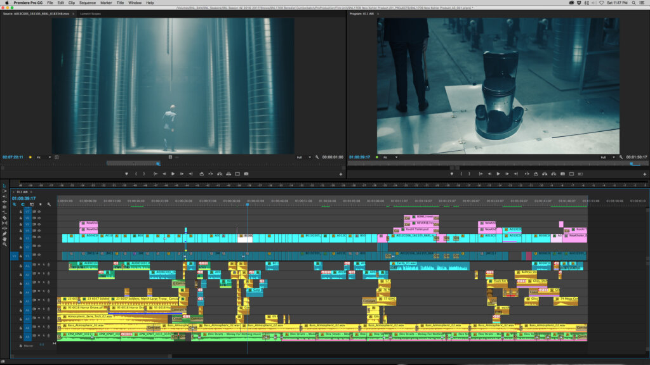Click Mark Out in the Program monitor

tap(469, 174)
